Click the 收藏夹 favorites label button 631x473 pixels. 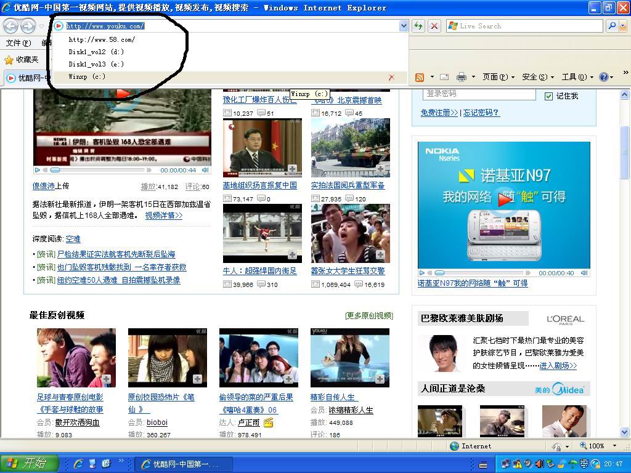[27, 60]
